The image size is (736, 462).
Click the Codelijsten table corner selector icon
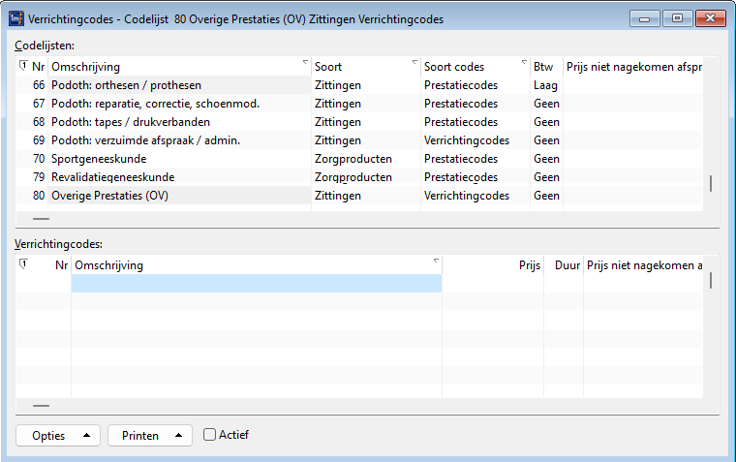tap(23, 66)
